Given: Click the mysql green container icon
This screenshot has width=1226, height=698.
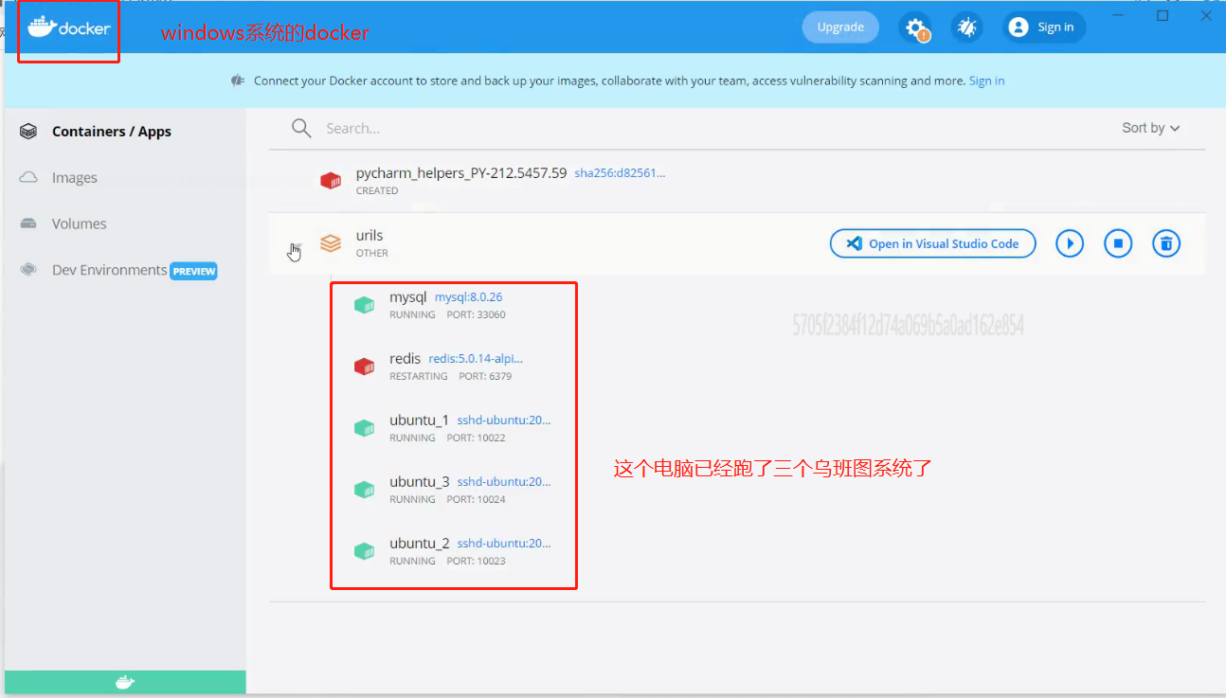Looking at the screenshot, I should click(364, 305).
